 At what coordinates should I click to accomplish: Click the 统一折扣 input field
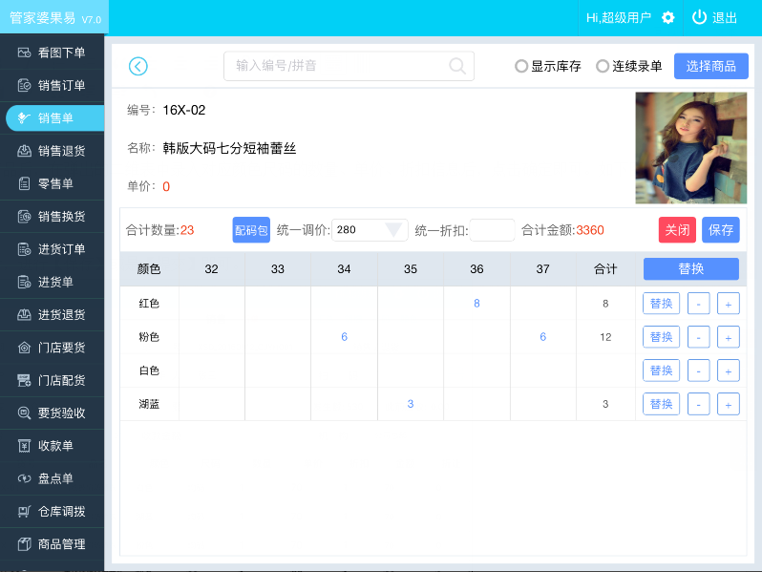(492, 230)
